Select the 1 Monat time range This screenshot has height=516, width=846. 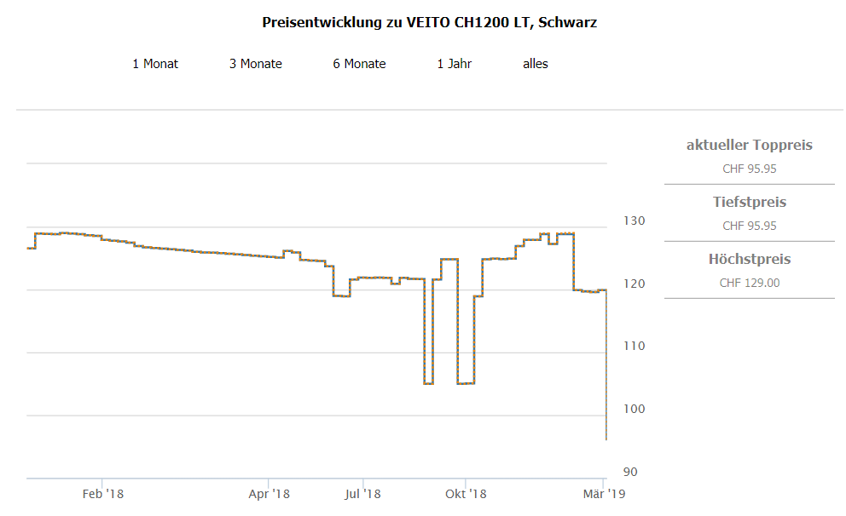155,64
